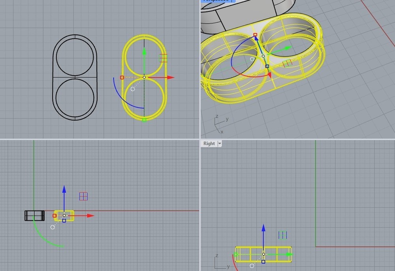The width and height of the screenshot is (395, 271).
Task: Click the white gumball menu ball in Top viewport
Action: pos(133,88)
